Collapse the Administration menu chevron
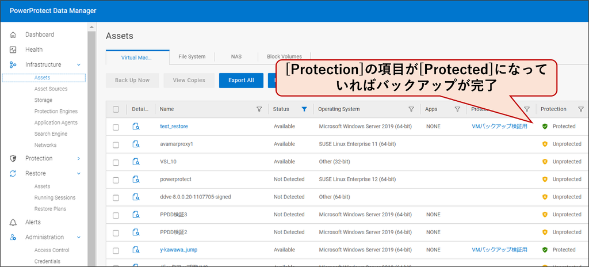Image resolution: width=589 pixels, height=267 pixels. [x=78, y=237]
